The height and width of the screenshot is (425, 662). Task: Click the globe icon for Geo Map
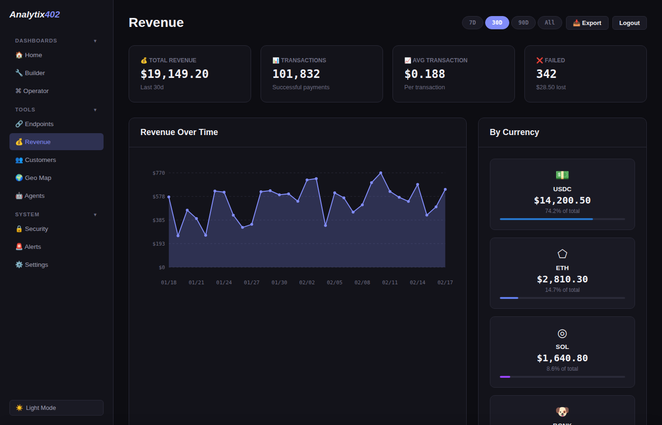click(x=19, y=178)
